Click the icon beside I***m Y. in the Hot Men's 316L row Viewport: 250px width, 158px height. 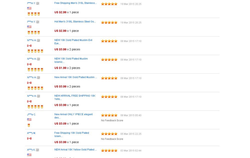[38, 22]
